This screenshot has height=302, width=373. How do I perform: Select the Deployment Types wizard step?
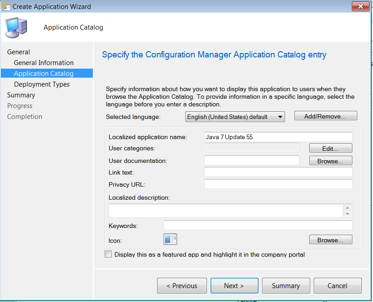pos(41,84)
